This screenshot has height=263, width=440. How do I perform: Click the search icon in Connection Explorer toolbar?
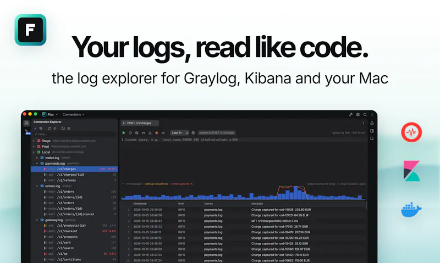click(41, 128)
